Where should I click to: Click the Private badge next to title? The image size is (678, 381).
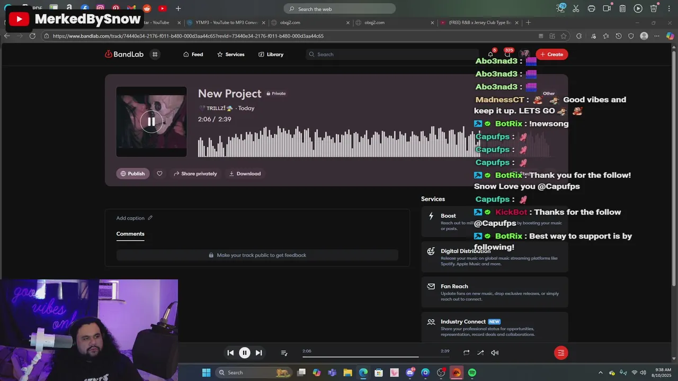click(276, 94)
